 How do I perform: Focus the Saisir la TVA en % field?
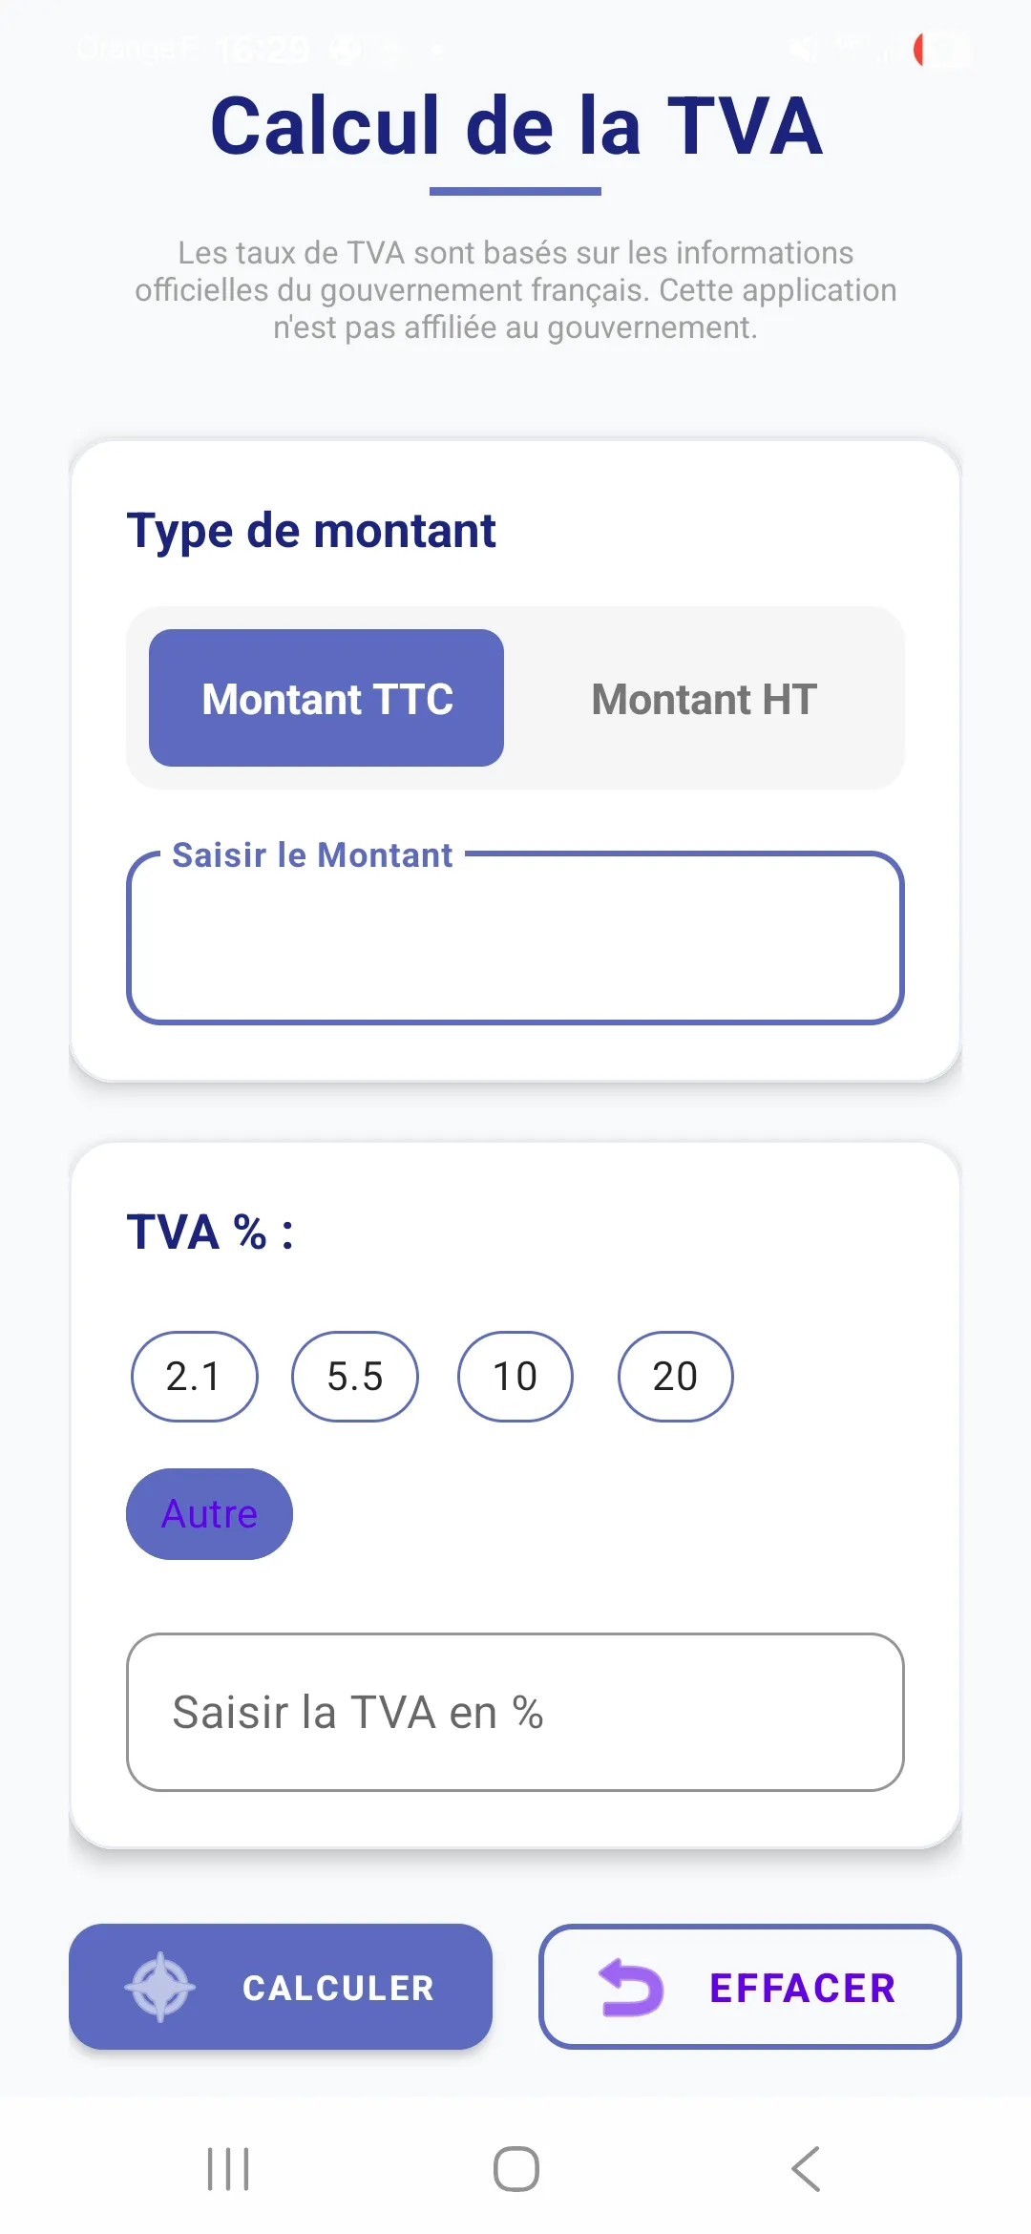(515, 1713)
